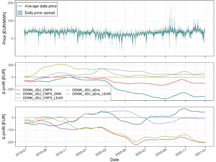Click the 2021-01 date tick label
Viewport: 216px width, 162px height.
tap(201, 152)
